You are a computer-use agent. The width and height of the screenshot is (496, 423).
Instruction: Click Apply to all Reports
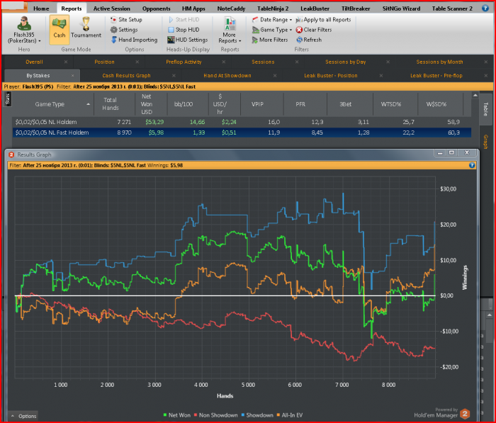(x=323, y=20)
